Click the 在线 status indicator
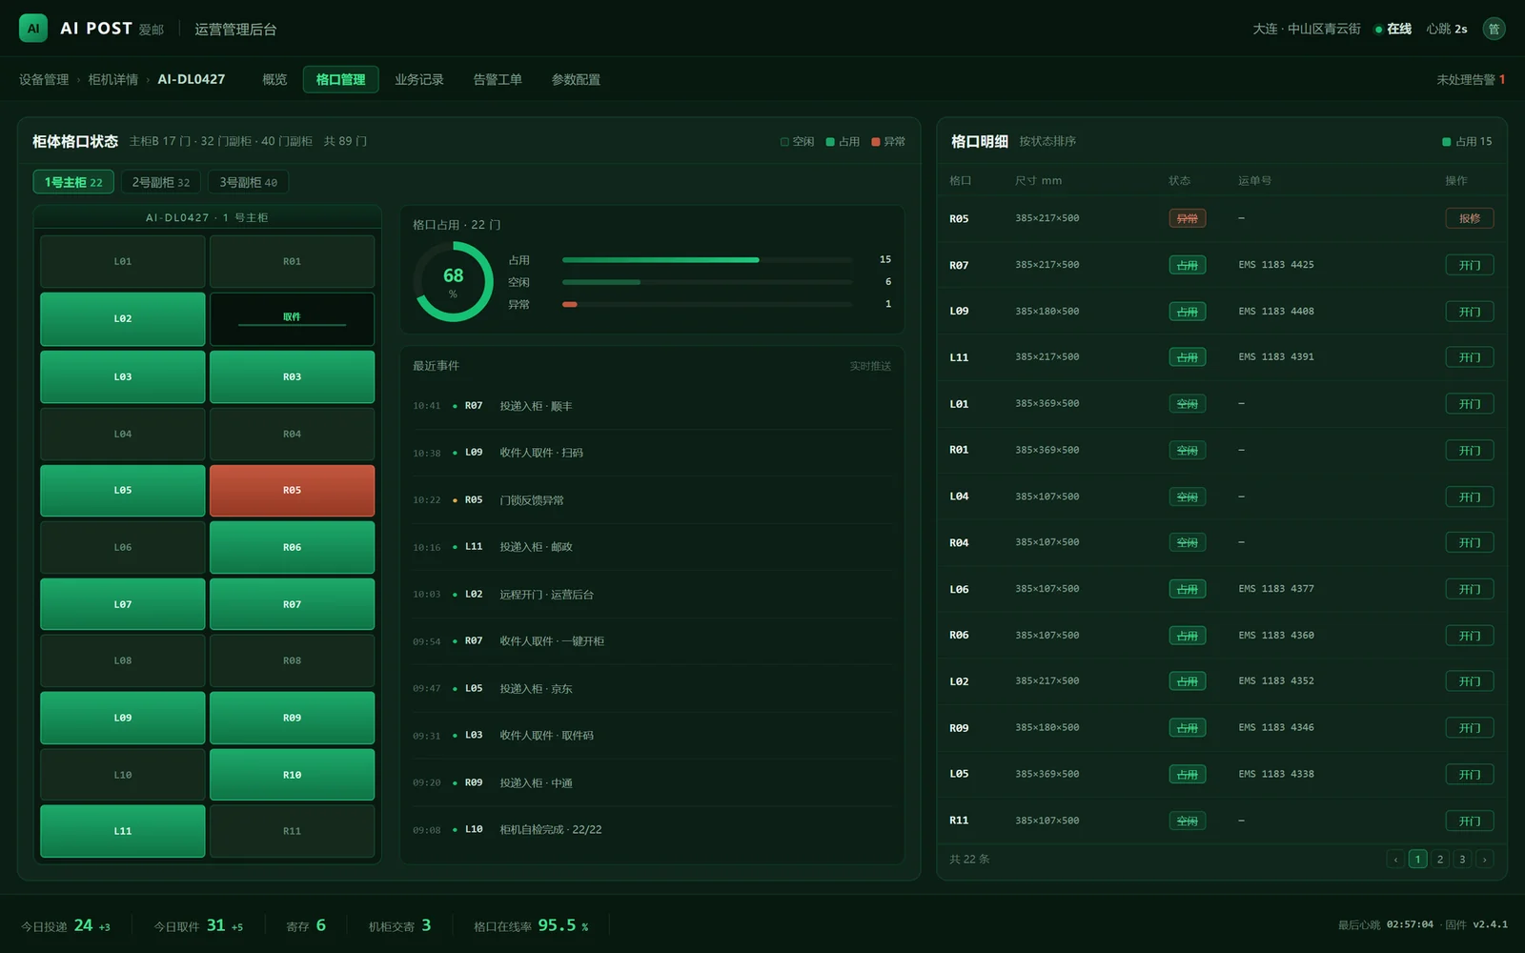 coord(1393,29)
